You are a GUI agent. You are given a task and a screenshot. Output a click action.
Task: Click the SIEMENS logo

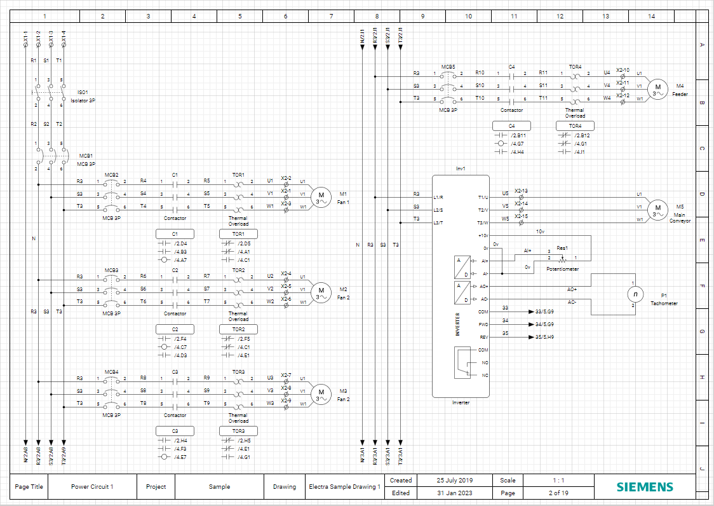coord(645,487)
